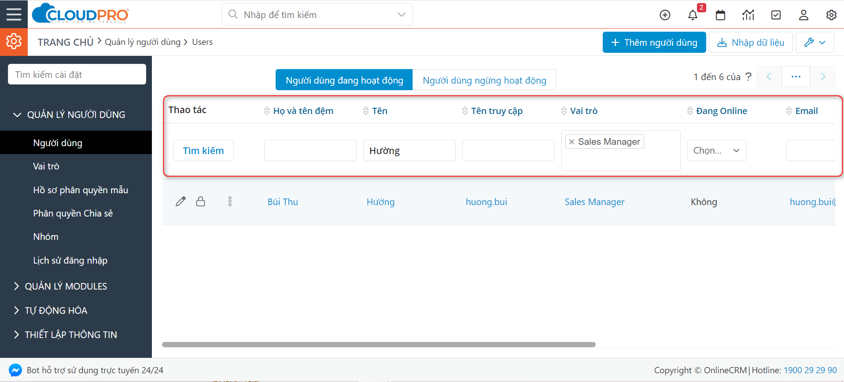Focus the Tên filter field with Hường
Image resolution: width=844 pixels, height=382 pixels.
(409, 151)
